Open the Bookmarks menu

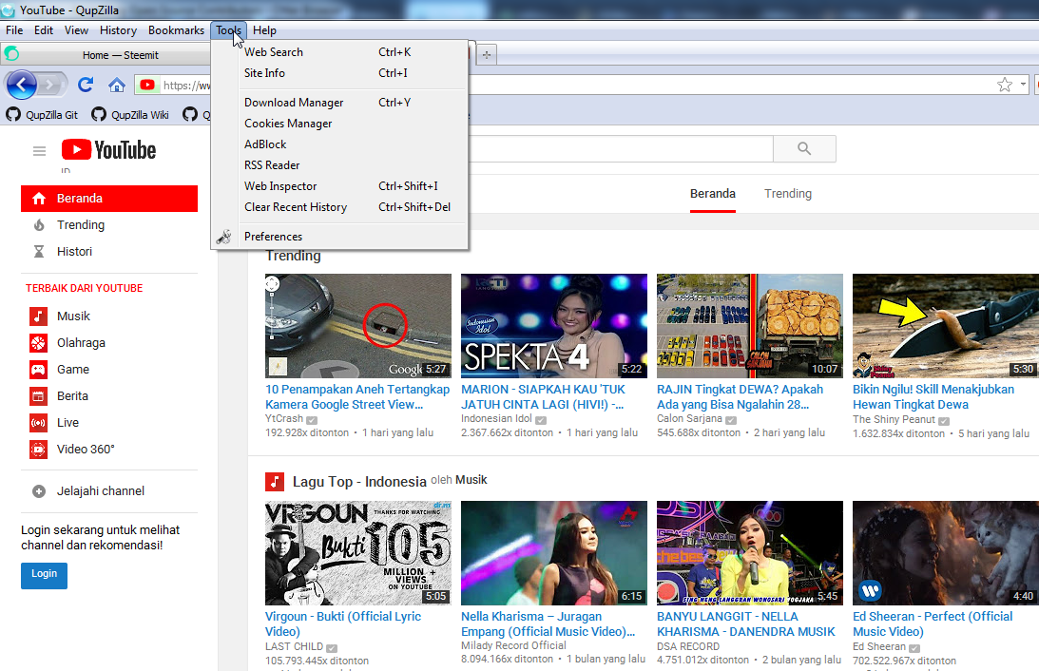(176, 30)
